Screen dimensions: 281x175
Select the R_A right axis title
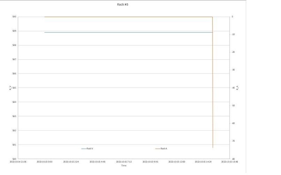(237, 88)
